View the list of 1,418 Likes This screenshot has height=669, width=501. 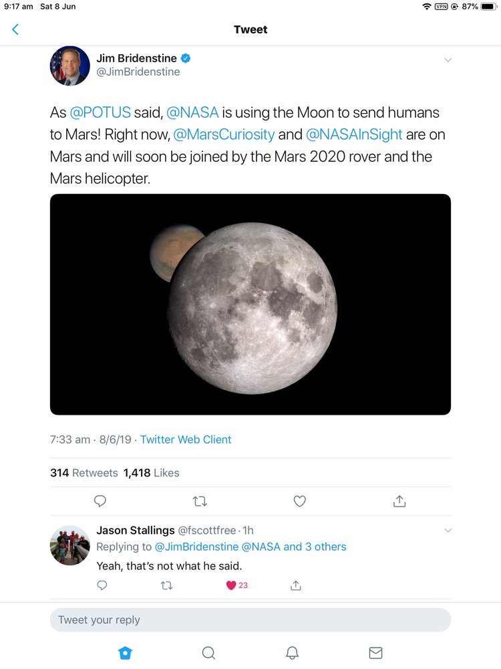(152, 473)
